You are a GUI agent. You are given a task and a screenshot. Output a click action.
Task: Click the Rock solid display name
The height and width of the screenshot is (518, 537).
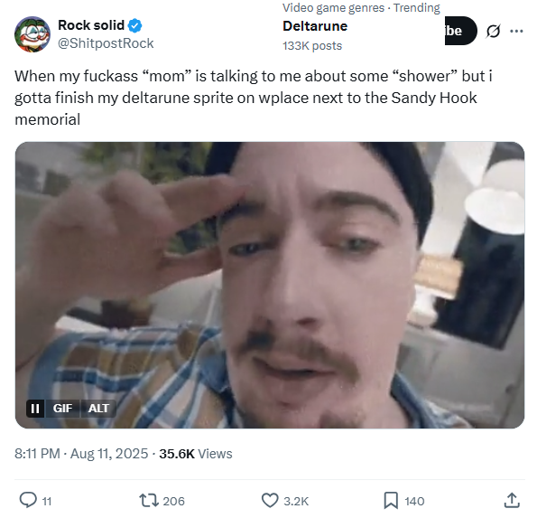click(x=91, y=25)
